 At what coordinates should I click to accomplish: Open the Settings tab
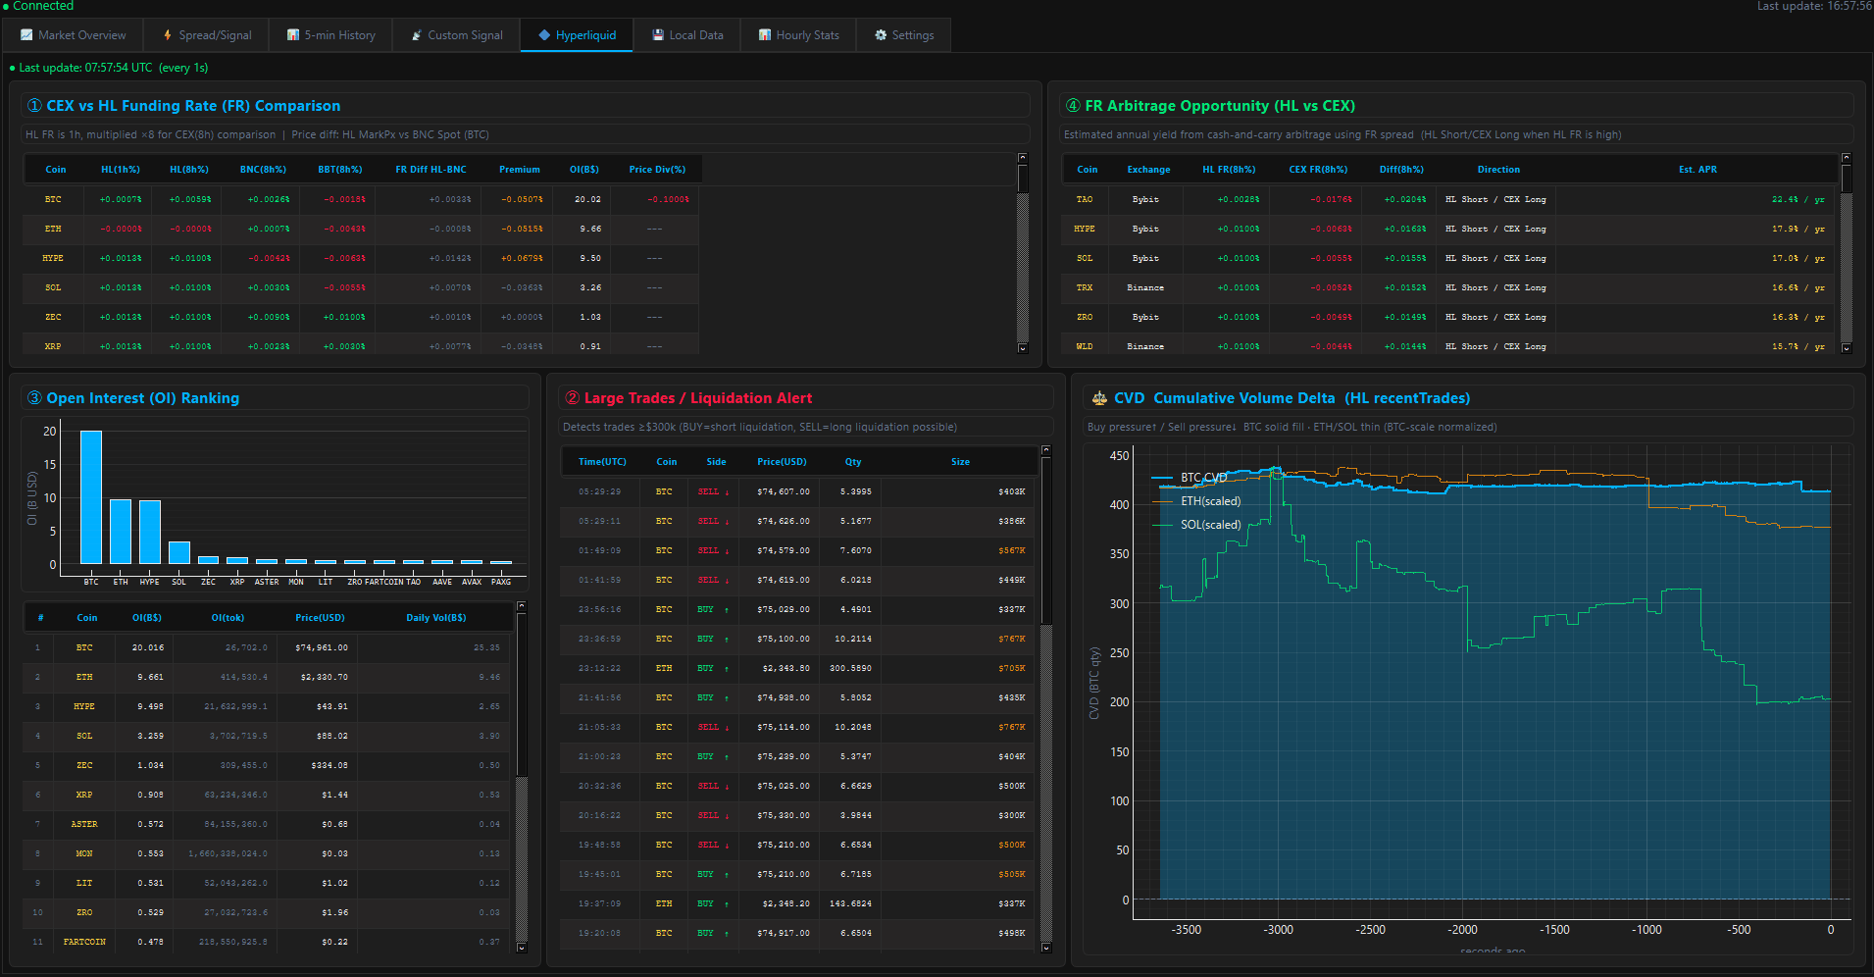pyautogui.click(x=903, y=35)
